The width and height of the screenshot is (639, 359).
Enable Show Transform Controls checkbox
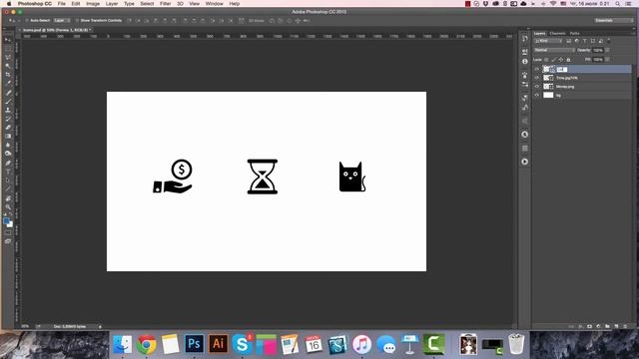click(x=77, y=20)
